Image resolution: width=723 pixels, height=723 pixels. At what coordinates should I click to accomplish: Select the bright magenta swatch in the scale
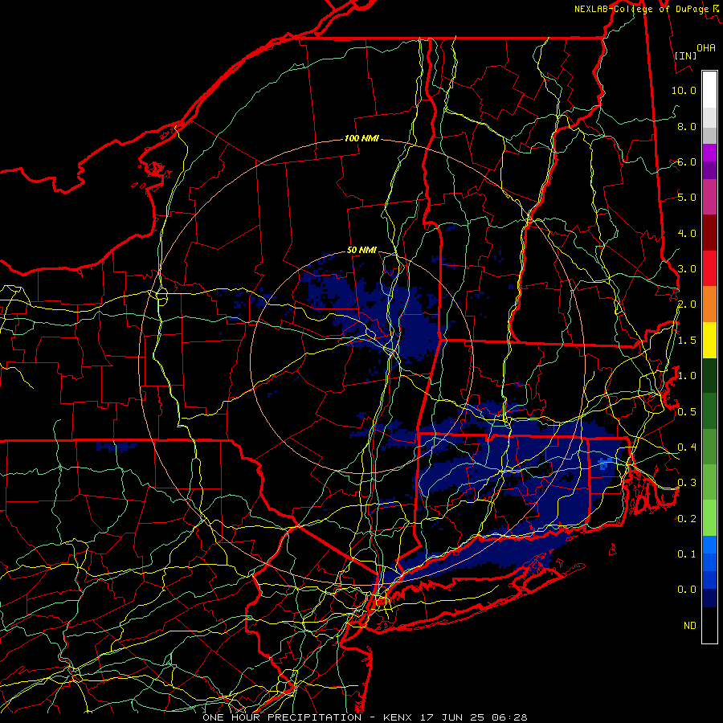point(709,153)
